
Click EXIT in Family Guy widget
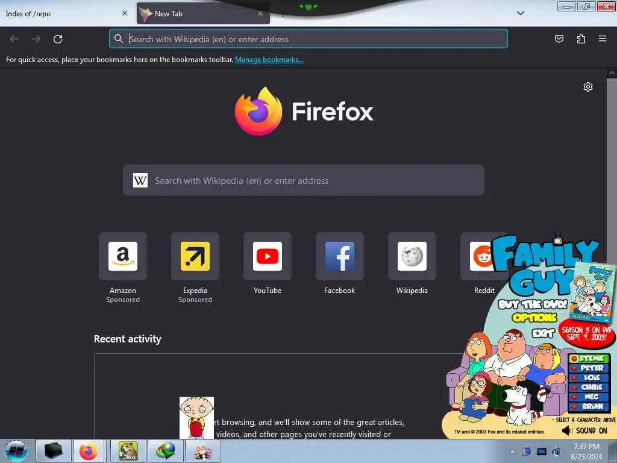[x=543, y=333]
